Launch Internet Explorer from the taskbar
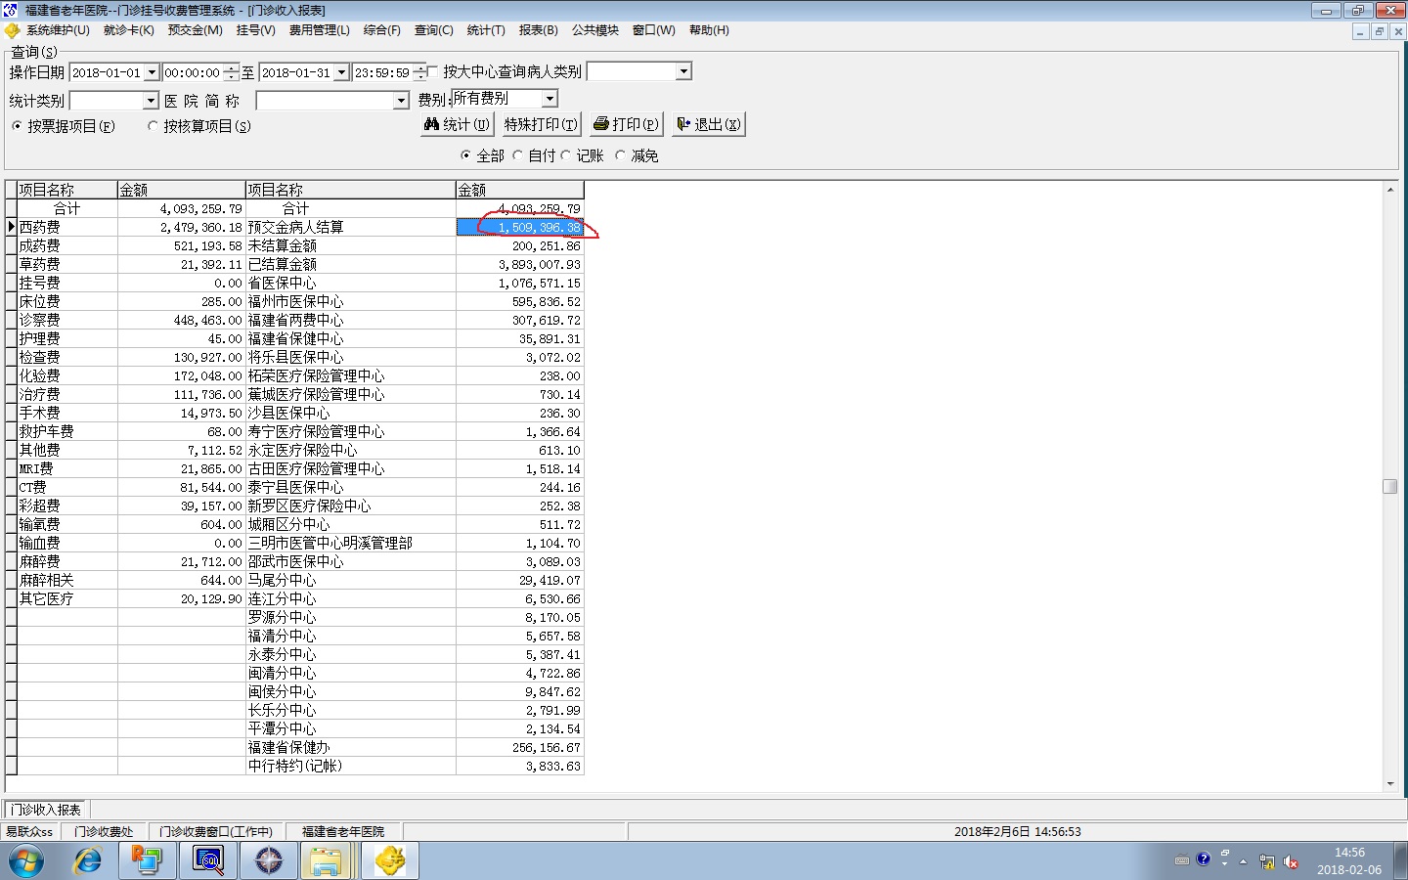The width and height of the screenshot is (1408, 880). [88, 860]
